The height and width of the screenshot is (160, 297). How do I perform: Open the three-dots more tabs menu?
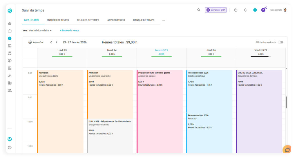pyautogui.click(x=164, y=20)
